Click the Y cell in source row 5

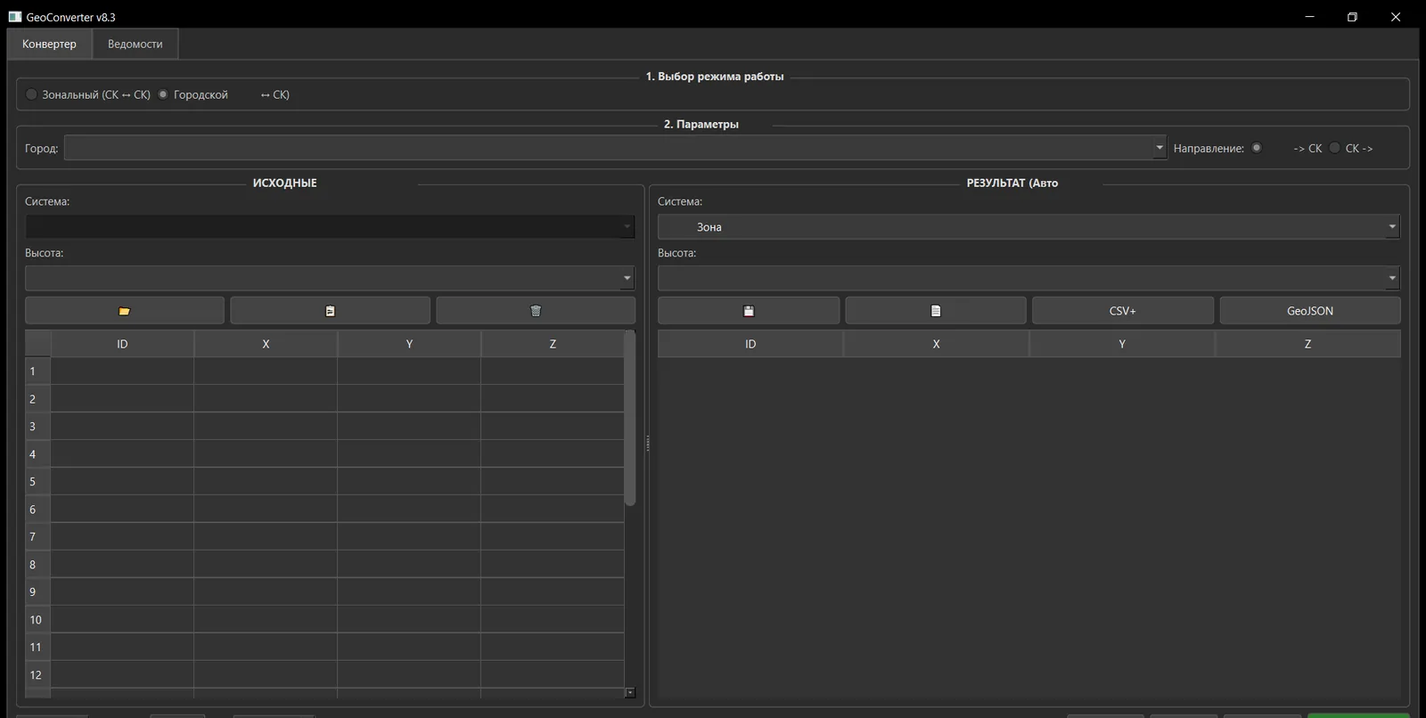[x=409, y=482]
